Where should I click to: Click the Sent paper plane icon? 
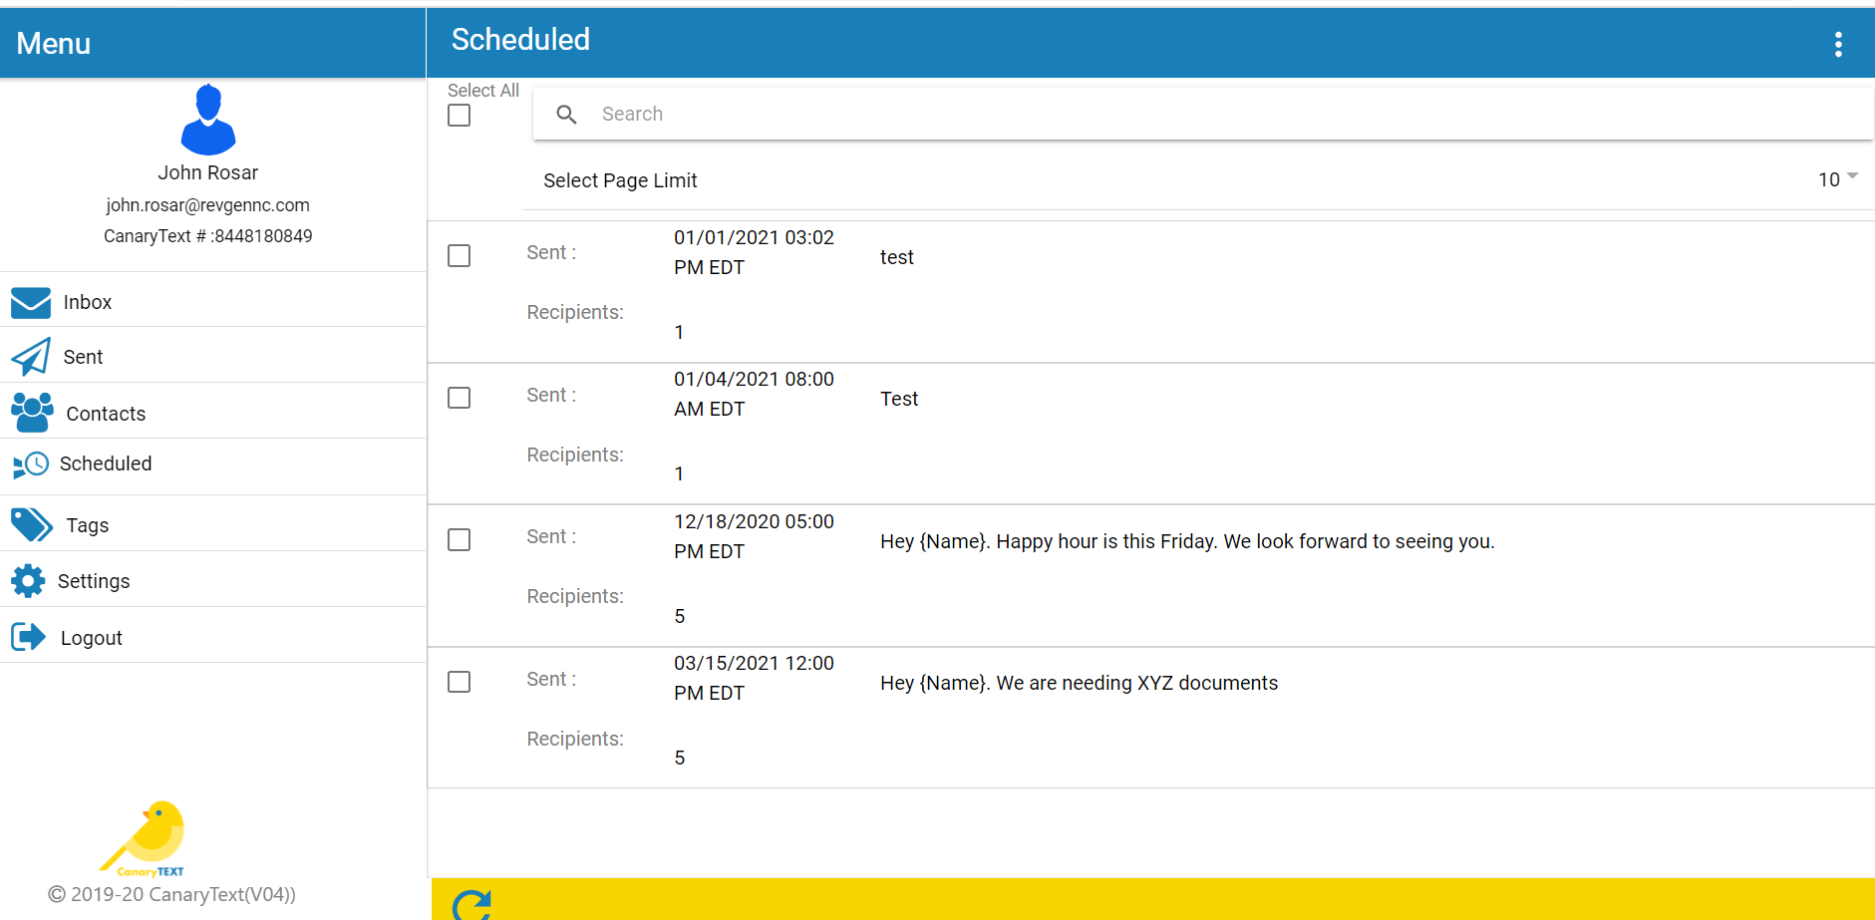click(x=31, y=357)
